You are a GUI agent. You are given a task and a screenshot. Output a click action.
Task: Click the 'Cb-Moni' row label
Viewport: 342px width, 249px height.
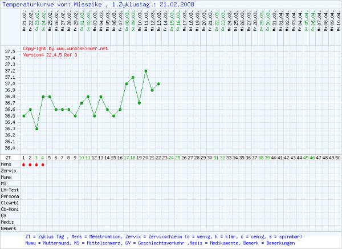click(x=10, y=208)
